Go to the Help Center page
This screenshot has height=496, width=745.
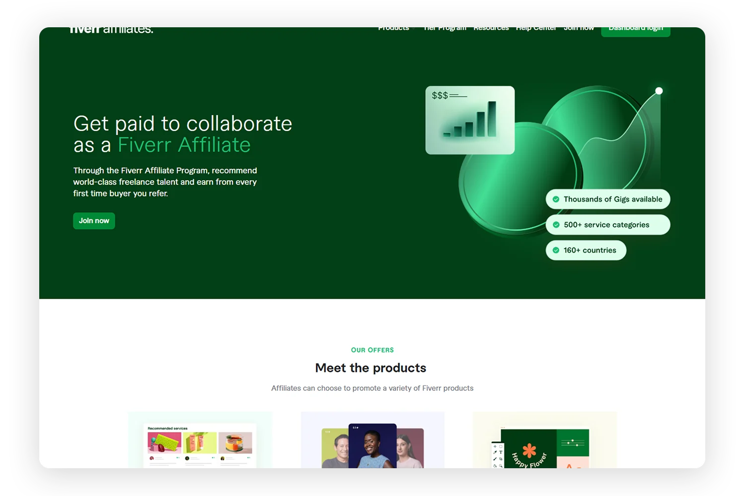pyautogui.click(x=536, y=29)
